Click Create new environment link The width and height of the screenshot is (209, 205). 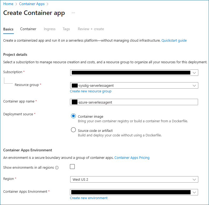(89, 198)
